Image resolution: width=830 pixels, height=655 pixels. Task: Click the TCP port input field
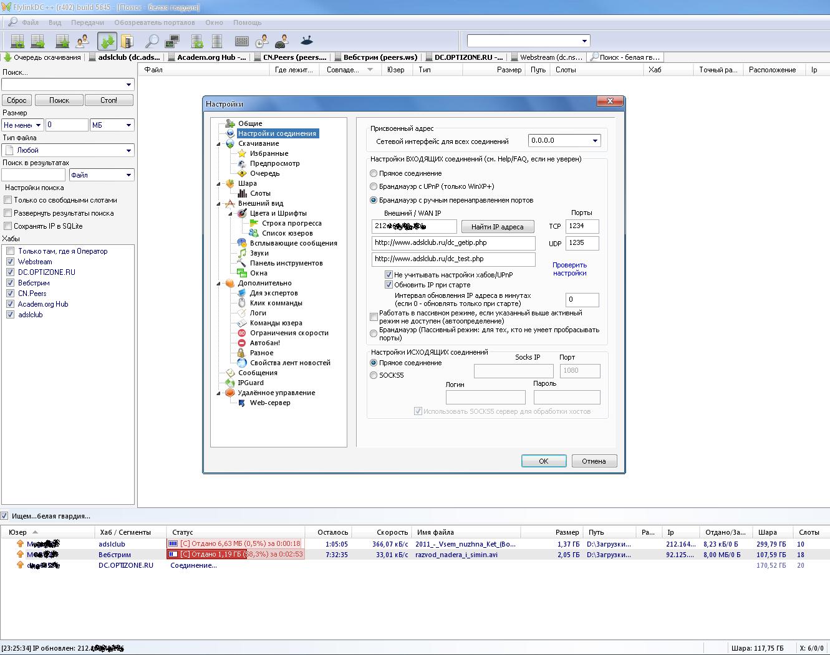[x=582, y=226]
